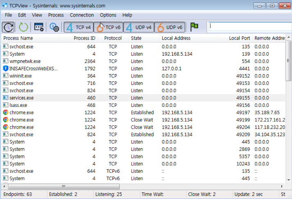Click the green refresh arrow icon
This screenshot has height=199, width=292.
[23, 27]
